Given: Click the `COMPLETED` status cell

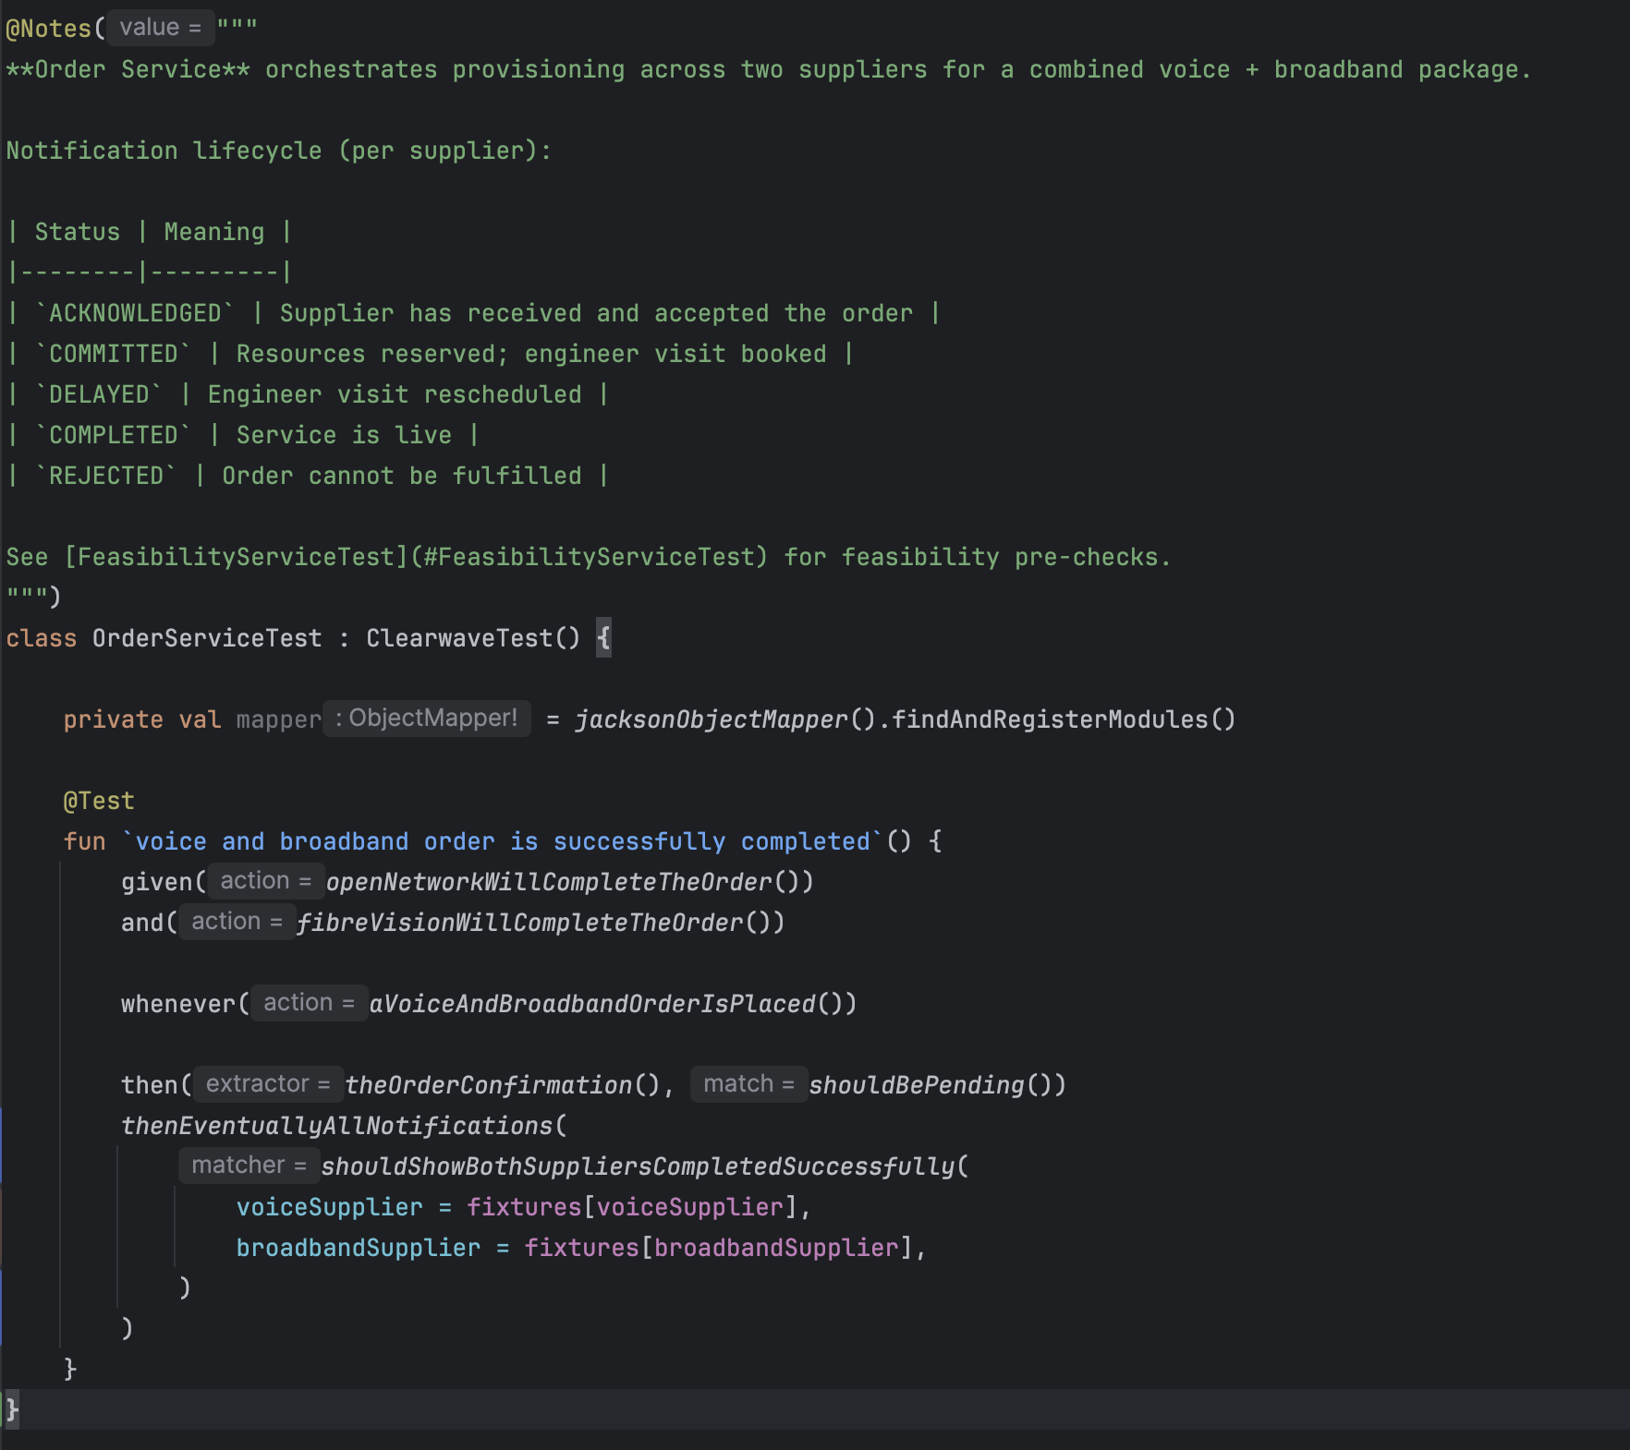Looking at the screenshot, I should [113, 435].
